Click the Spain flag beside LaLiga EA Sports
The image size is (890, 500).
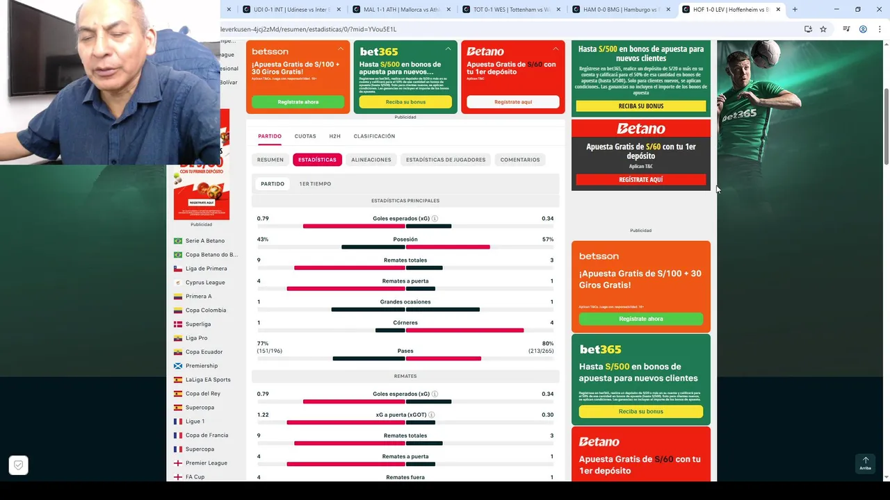coord(178,380)
